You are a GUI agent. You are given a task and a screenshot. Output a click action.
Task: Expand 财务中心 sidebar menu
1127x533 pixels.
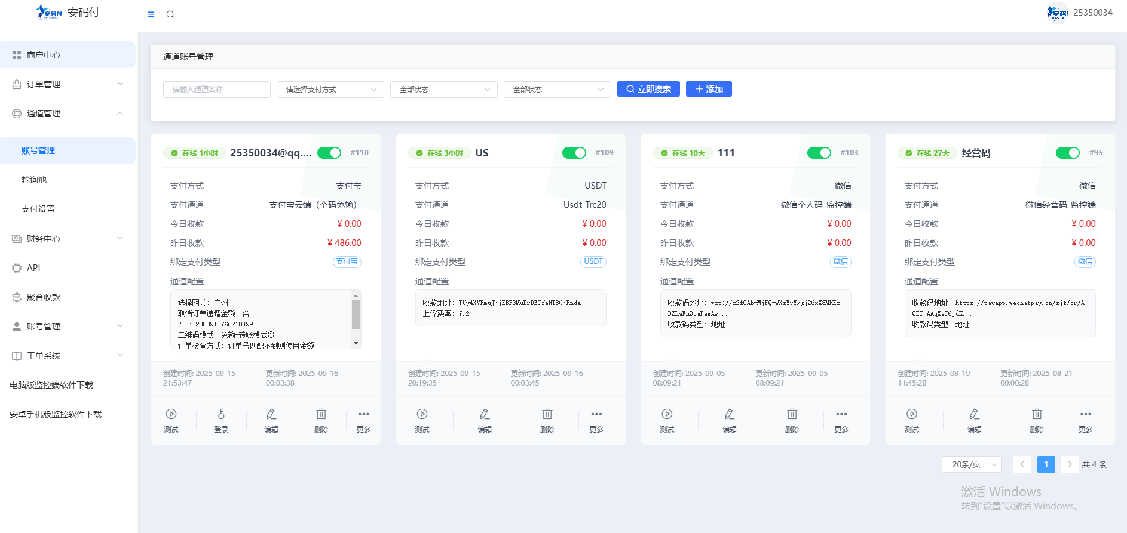[x=68, y=239]
